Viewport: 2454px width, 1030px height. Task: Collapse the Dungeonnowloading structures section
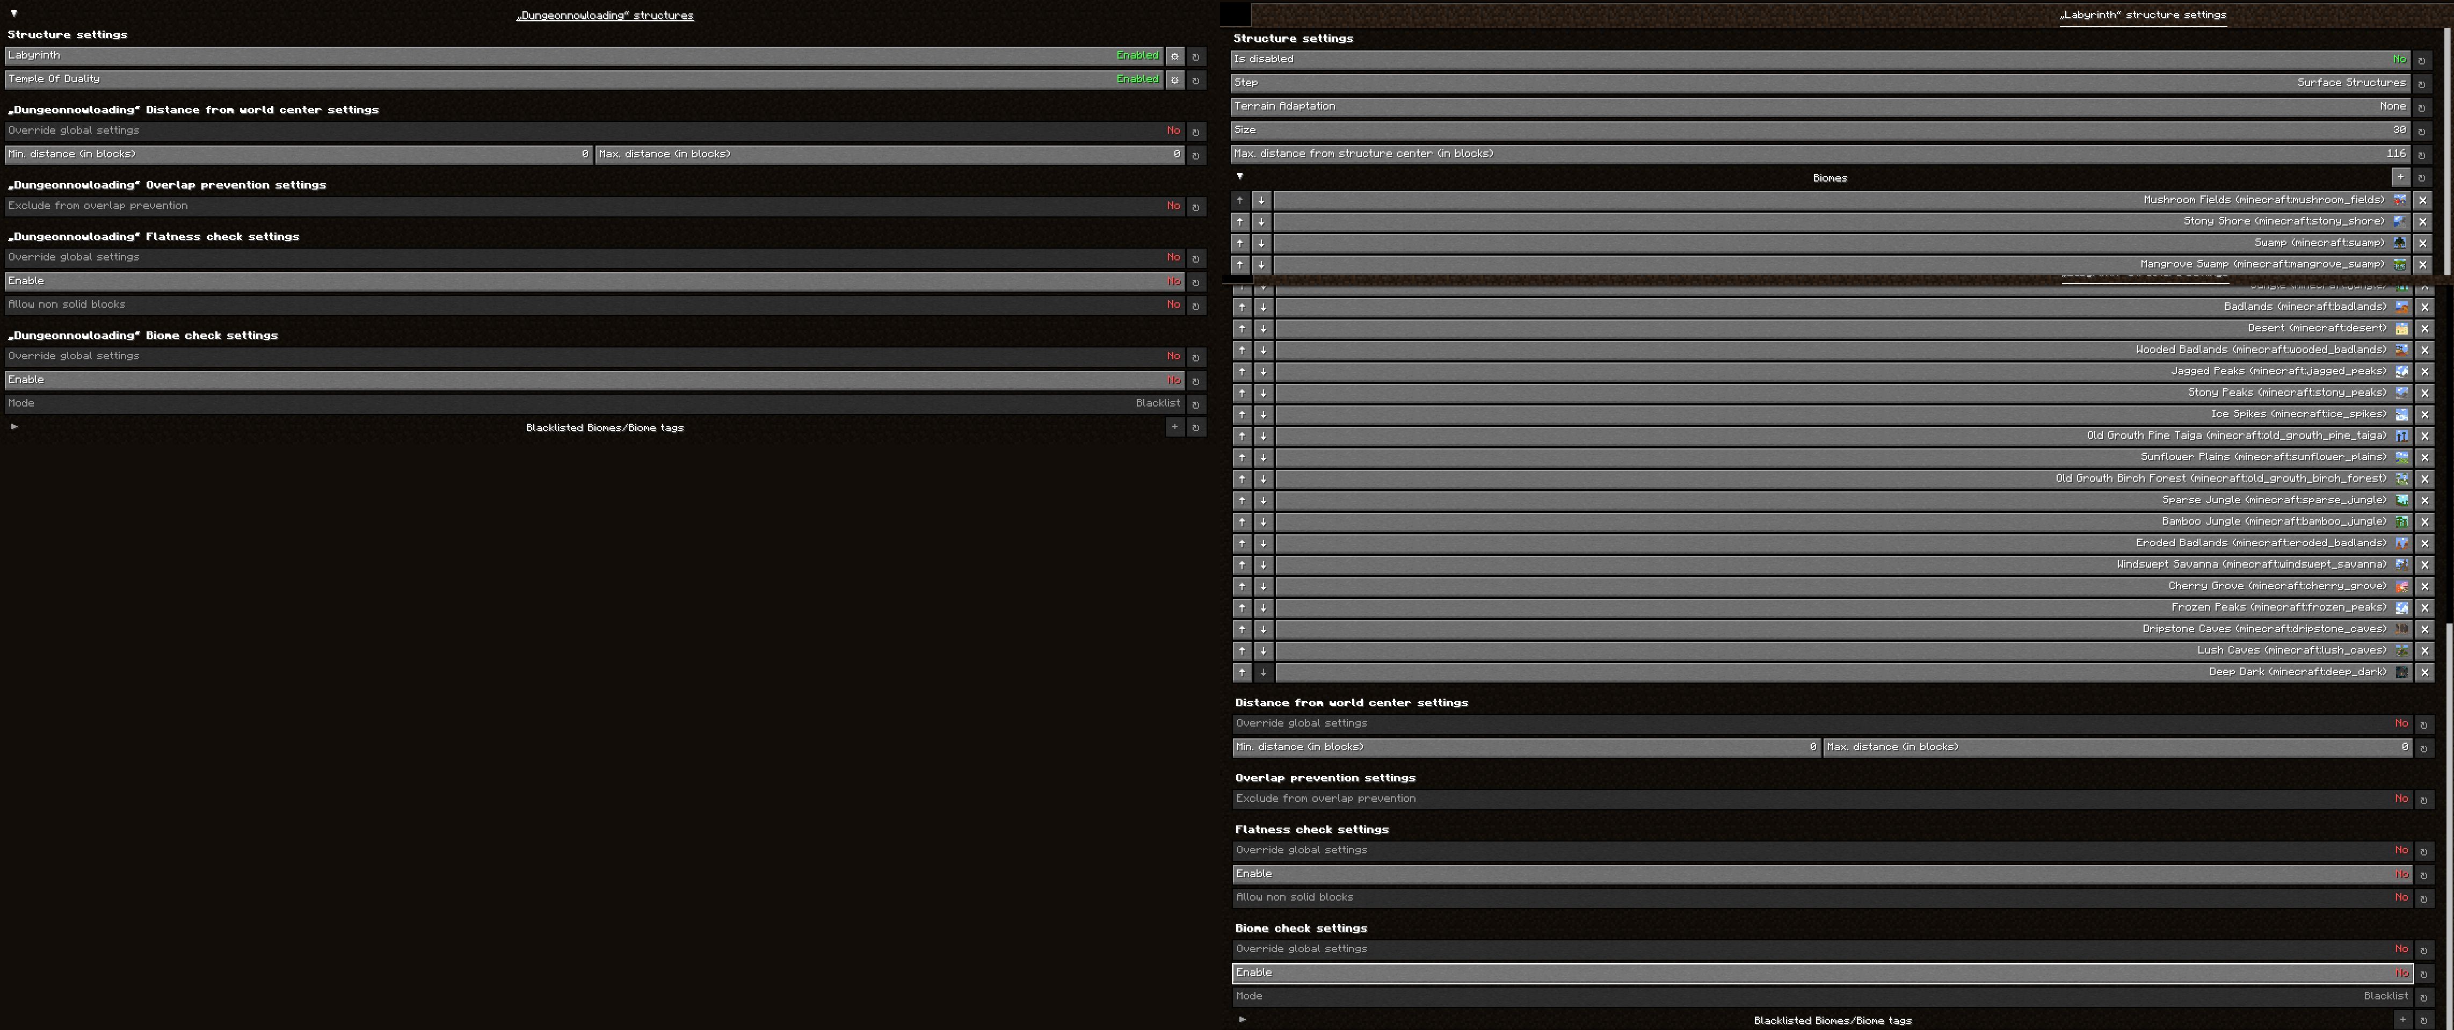(13, 13)
